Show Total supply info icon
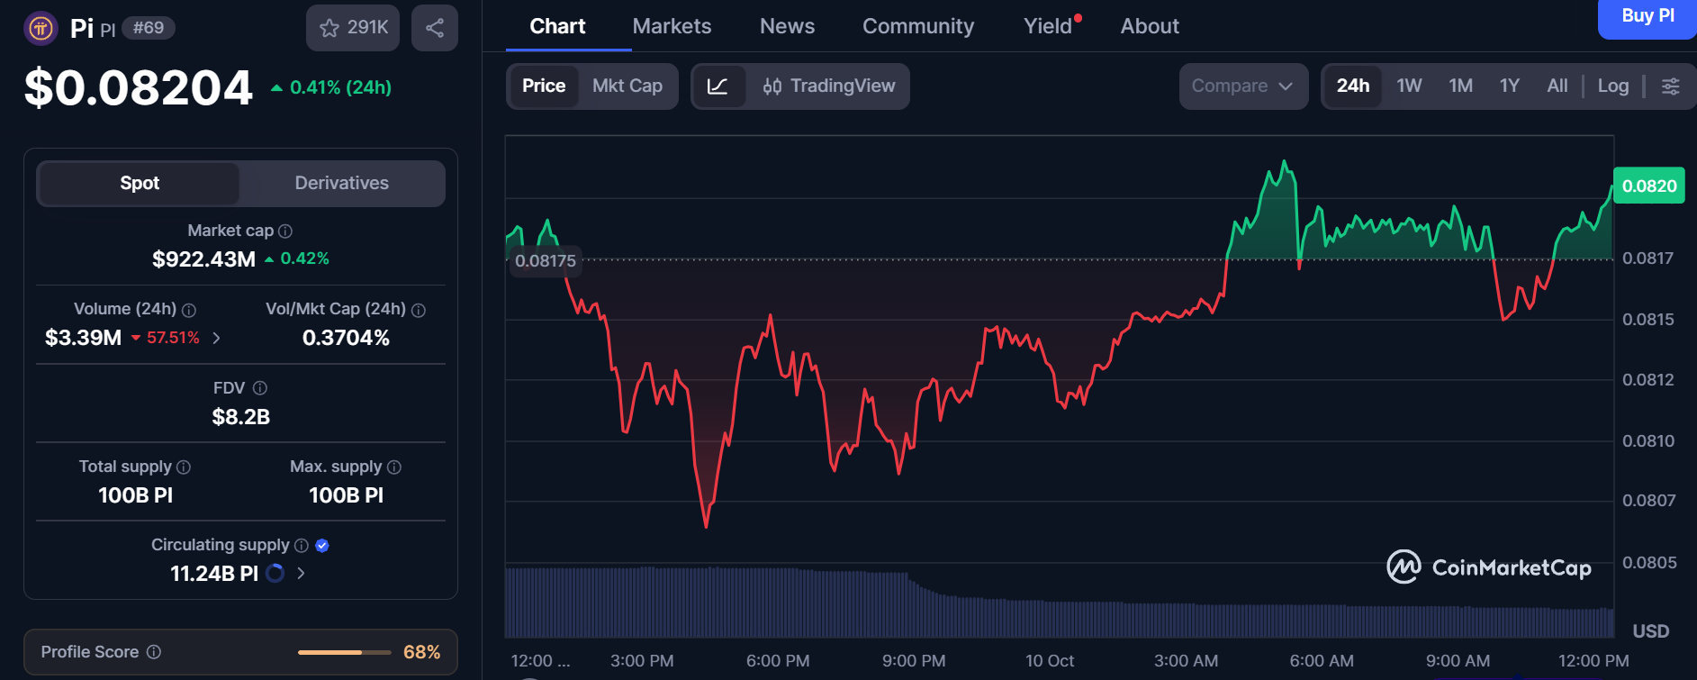Viewport: 1697px width, 680px height. [184, 467]
